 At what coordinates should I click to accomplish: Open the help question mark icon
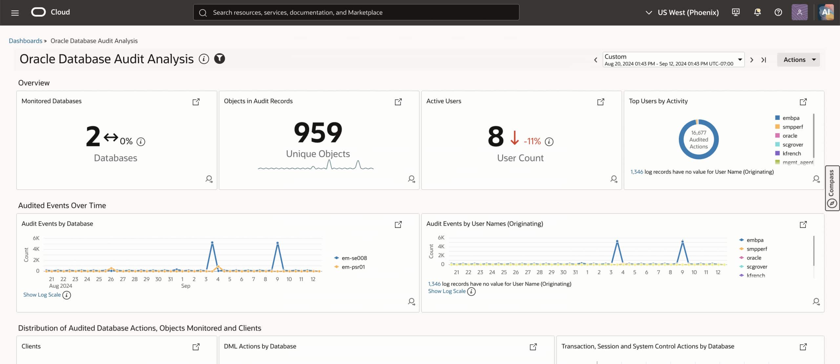coord(778,12)
